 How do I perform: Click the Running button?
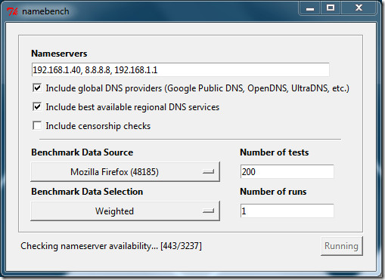pyautogui.click(x=342, y=246)
